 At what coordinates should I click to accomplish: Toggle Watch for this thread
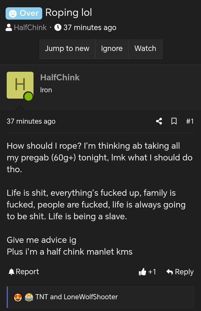pos(145,48)
